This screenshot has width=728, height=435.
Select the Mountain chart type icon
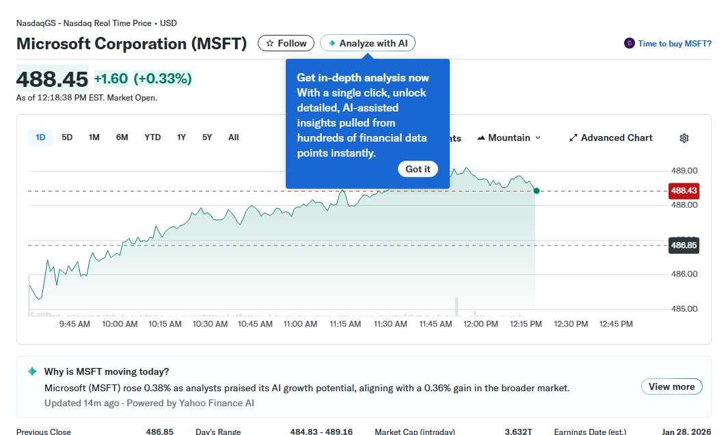[481, 137]
